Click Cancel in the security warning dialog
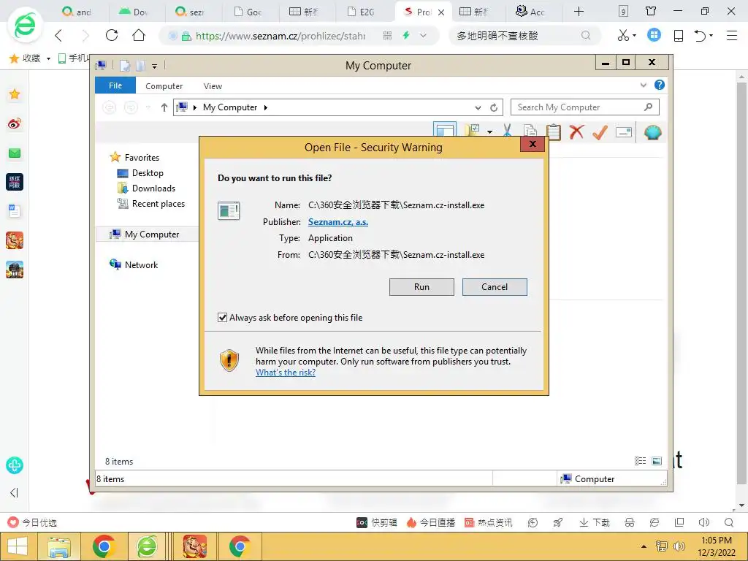Image resolution: width=748 pixels, height=561 pixels. pyautogui.click(x=495, y=286)
